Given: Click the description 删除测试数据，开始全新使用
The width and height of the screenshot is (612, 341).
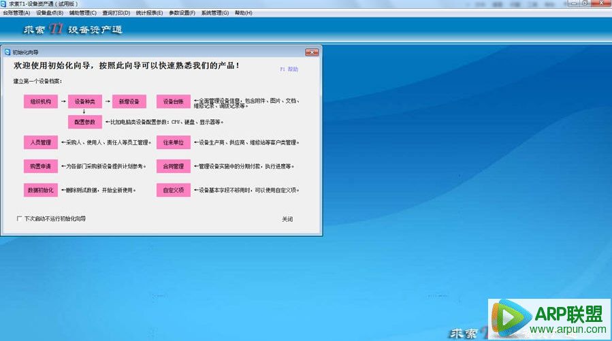Looking at the screenshot, I should pyautogui.click(x=99, y=191).
